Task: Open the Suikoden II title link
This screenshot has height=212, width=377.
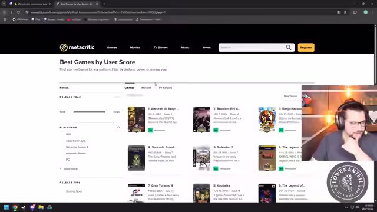Action: tap(223, 147)
